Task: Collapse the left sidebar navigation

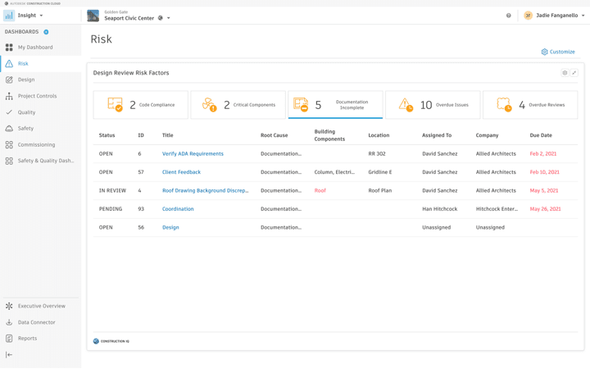Action: click(9, 355)
